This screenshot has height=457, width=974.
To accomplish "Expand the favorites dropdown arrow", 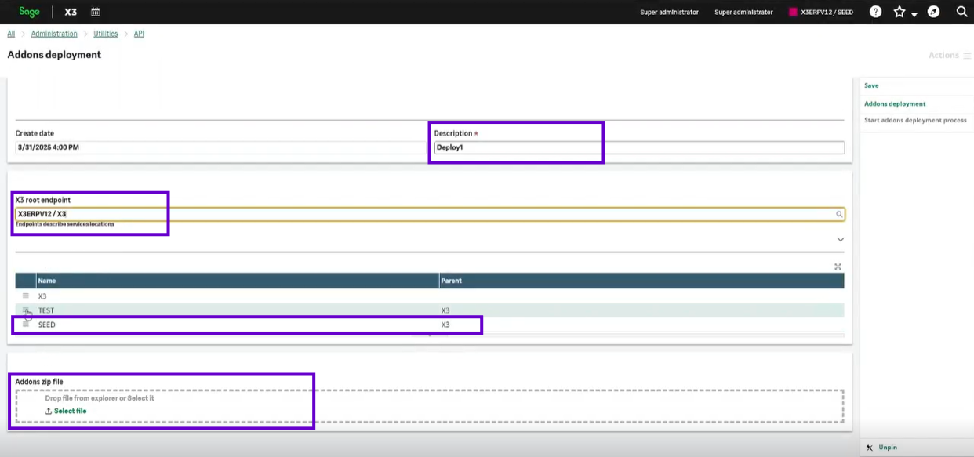I will pyautogui.click(x=914, y=14).
